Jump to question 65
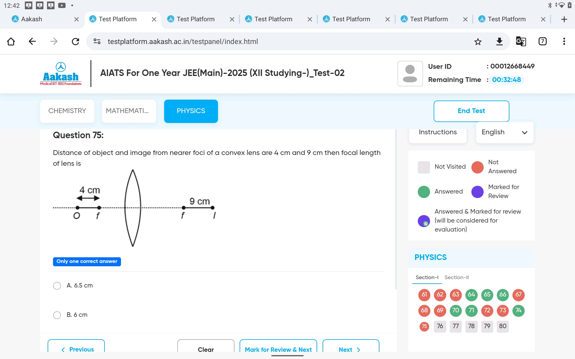 tap(487, 295)
